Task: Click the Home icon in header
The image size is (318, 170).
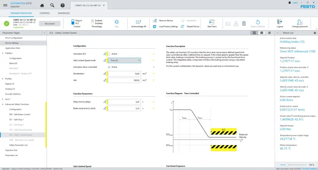Action: click(x=42, y=5)
